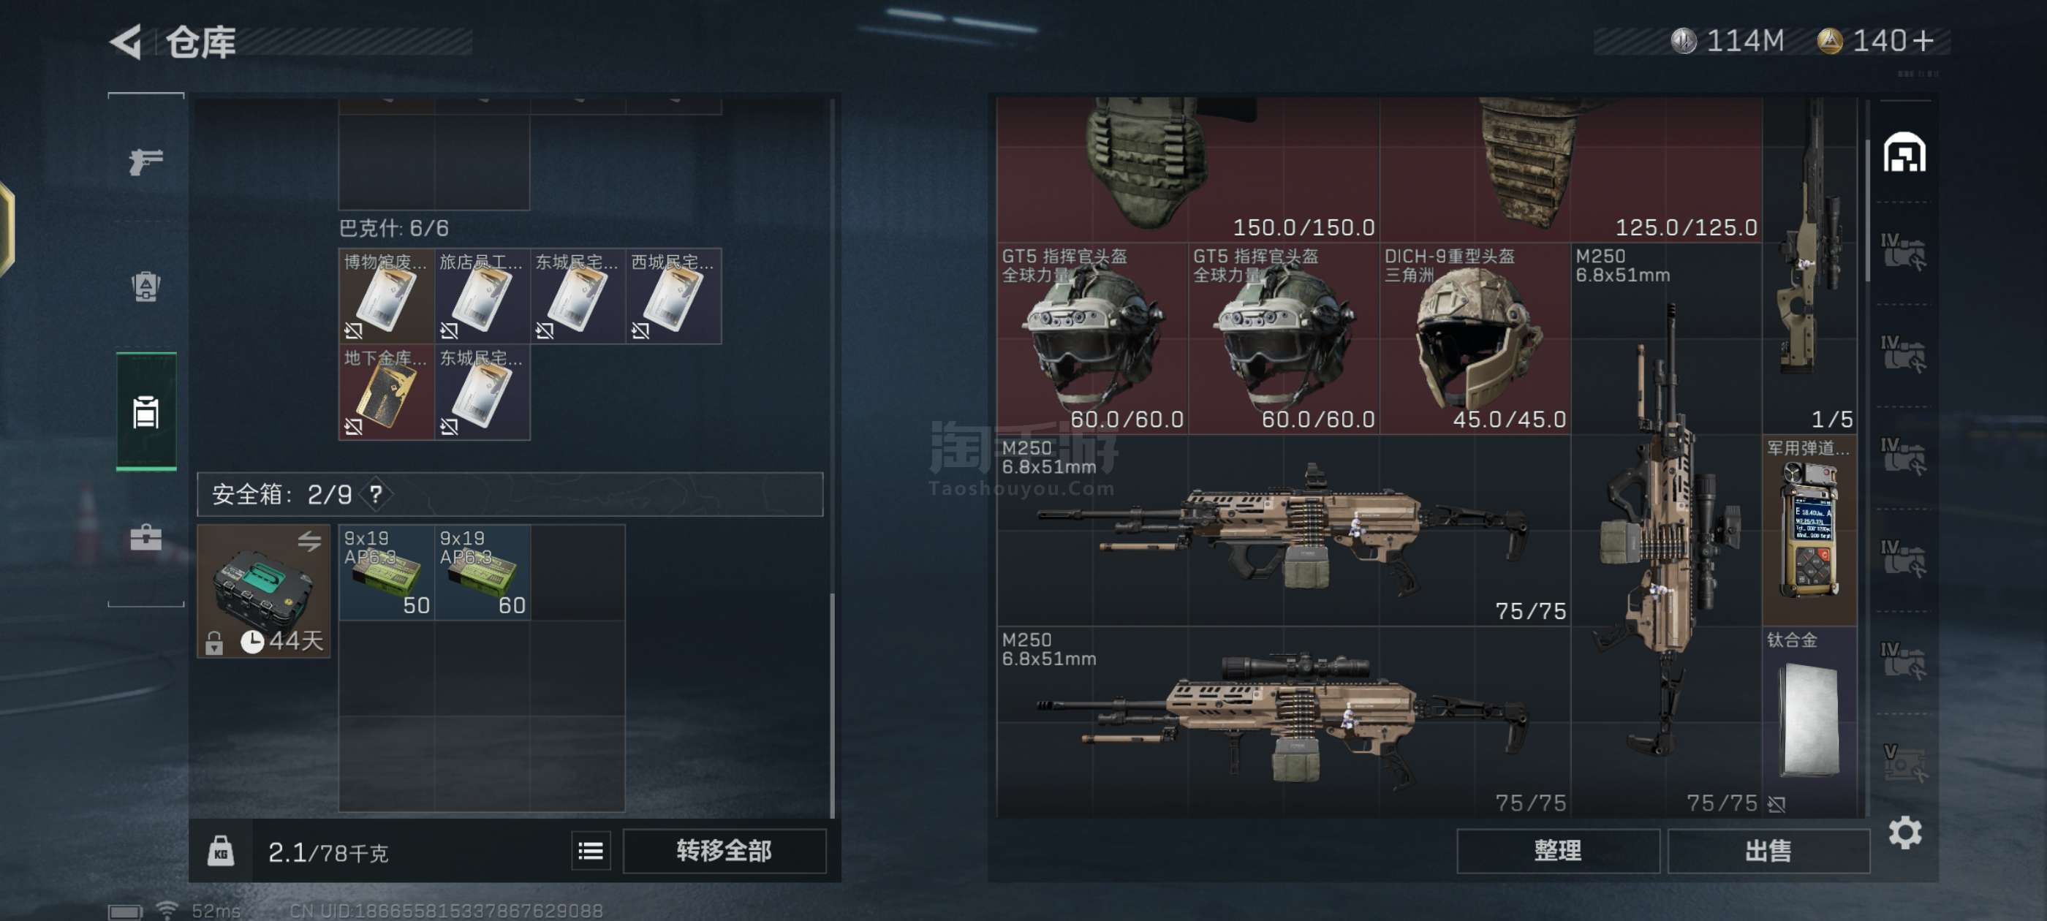The width and height of the screenshot is (2047, 921).
Task: Open the main stash home icon
Action: (x=1904, y=152)
